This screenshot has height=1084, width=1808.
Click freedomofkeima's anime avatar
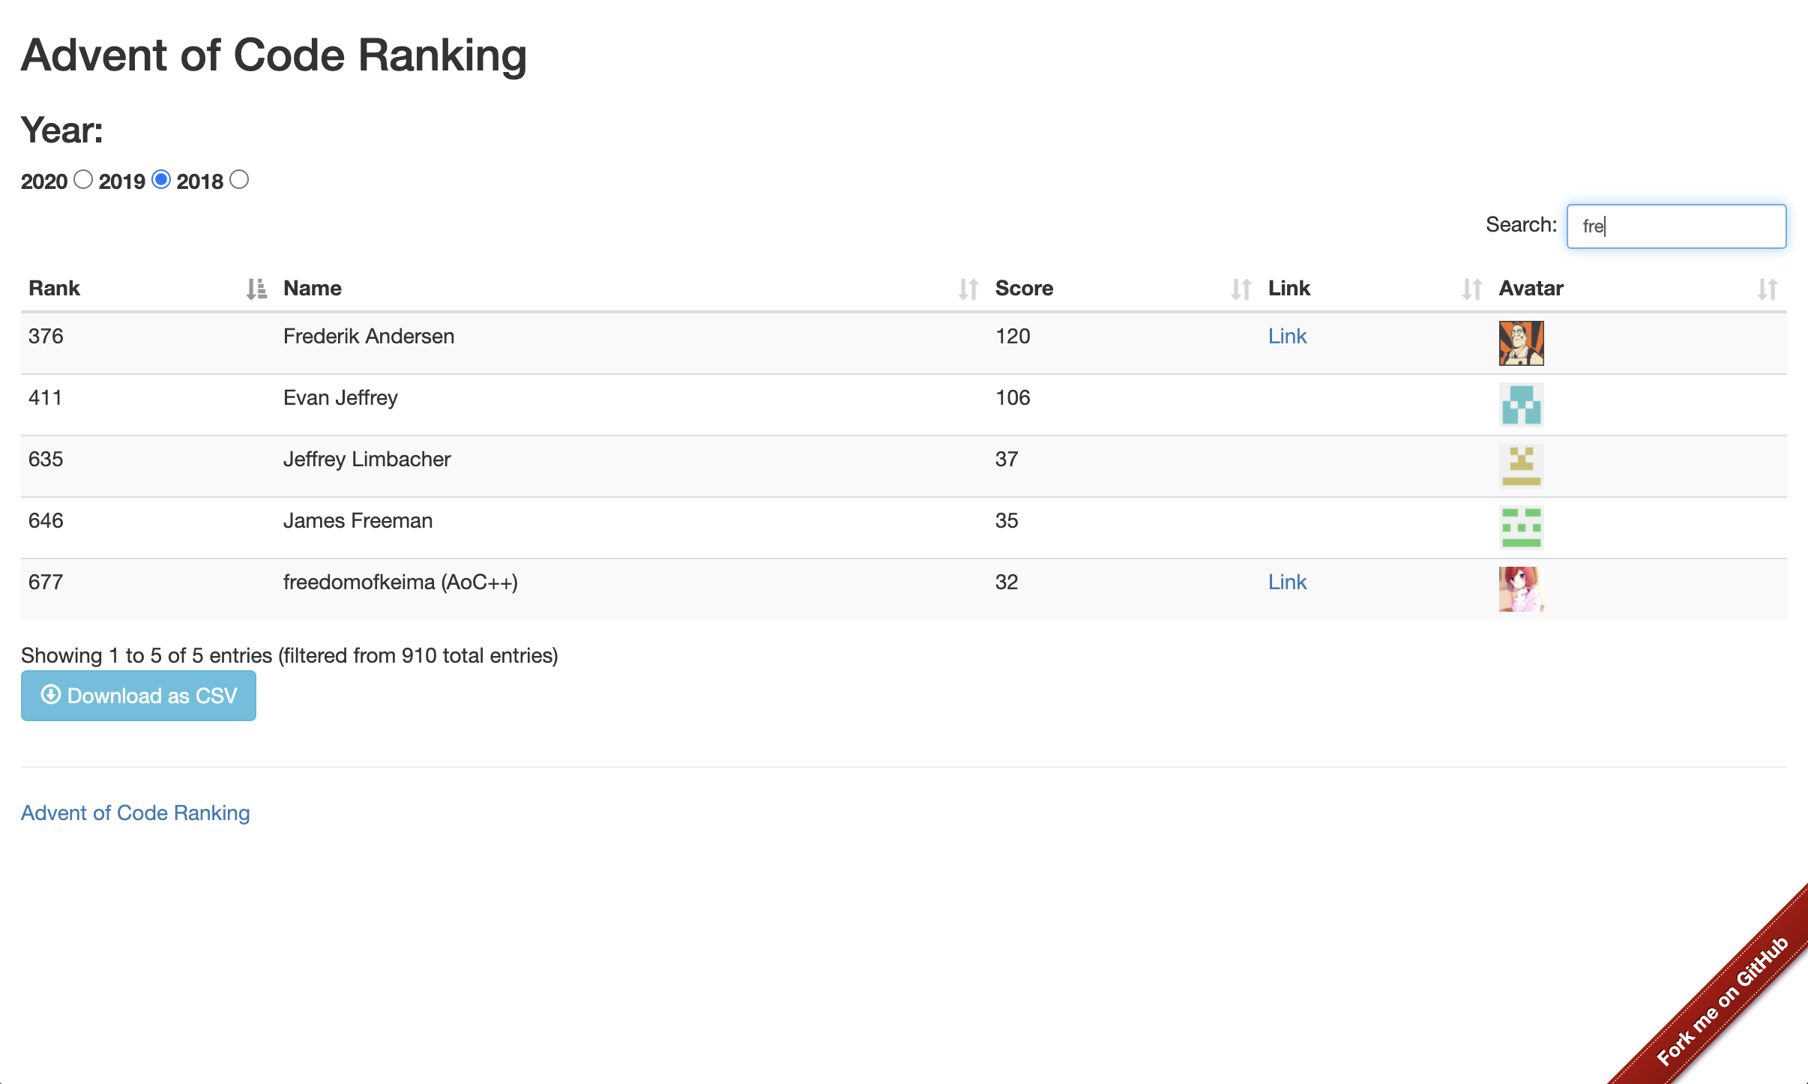click(x=1521, y=589)
